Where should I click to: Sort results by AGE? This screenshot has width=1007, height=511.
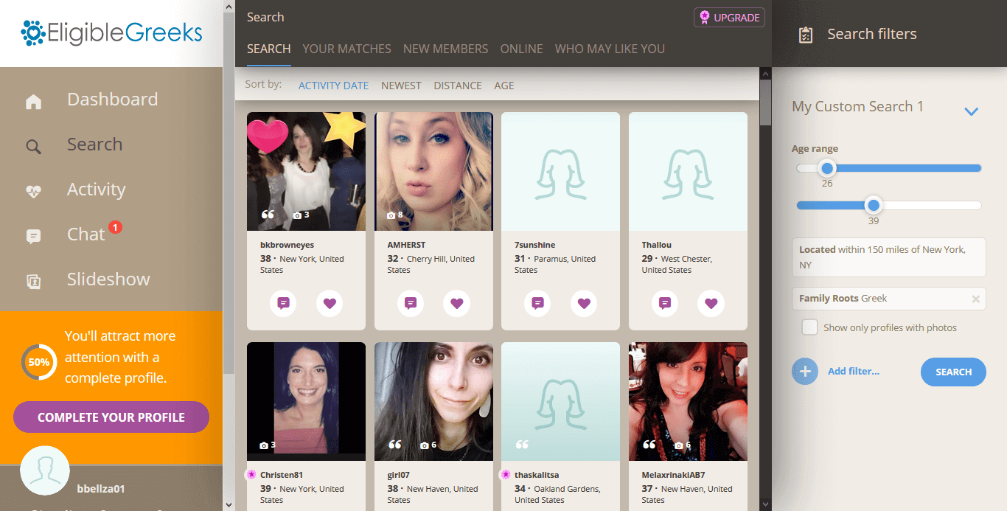point(504,86)
